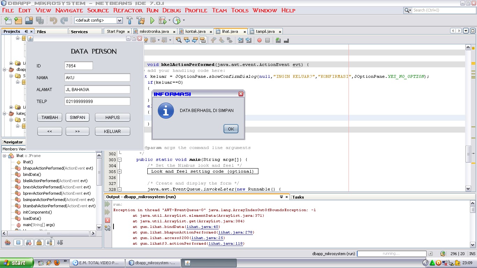Click the running progress bar in status bar
Screen dimensions: 477x268
(x=391, y=254)
